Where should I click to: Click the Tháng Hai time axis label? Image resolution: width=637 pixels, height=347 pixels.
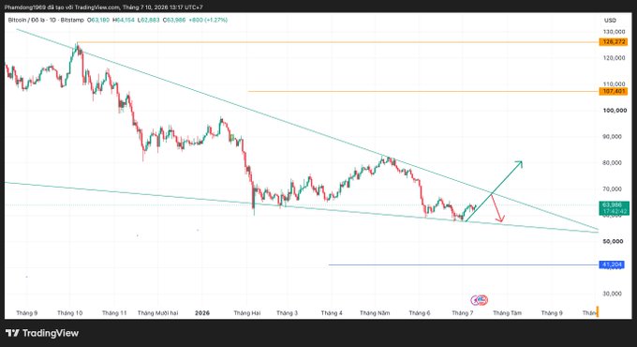(247, 313)
